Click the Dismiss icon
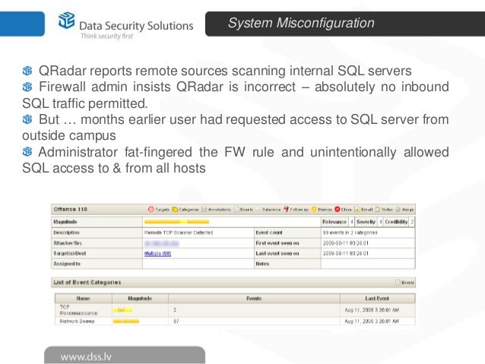Screen dimensions: 485x364 click(314, 210)
